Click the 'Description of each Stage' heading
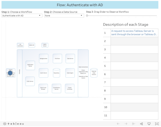Viewport: 161px width, 127px height. click(126, 24)
